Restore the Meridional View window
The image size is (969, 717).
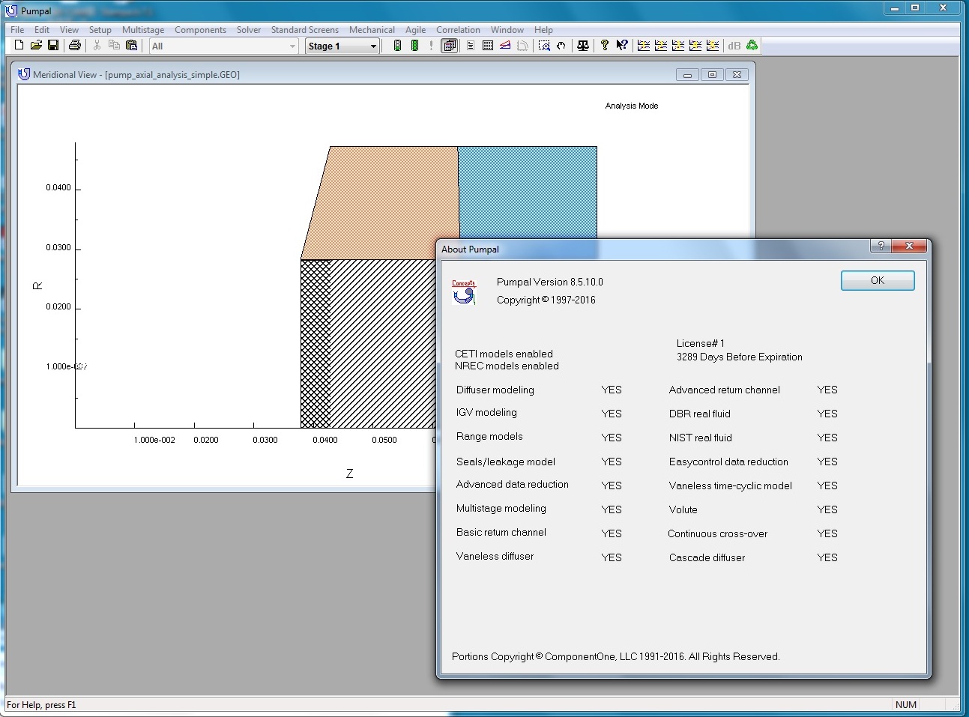point(712,74)
